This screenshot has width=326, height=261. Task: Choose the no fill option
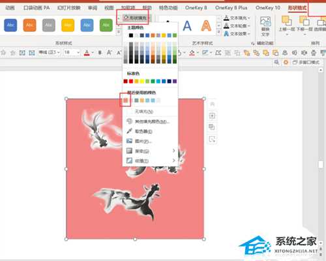pyautogui.click(x=144, y=112)
